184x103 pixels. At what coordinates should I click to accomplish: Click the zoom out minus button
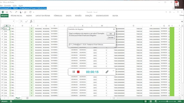click(x=159, y=101)
